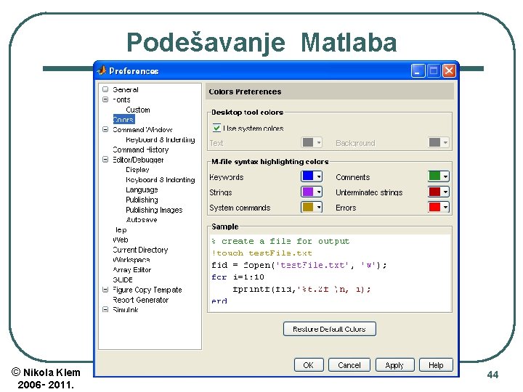Collapse the Editor/Debugger tree node
This screenshot has height=392, width=523.
point(105,159)
